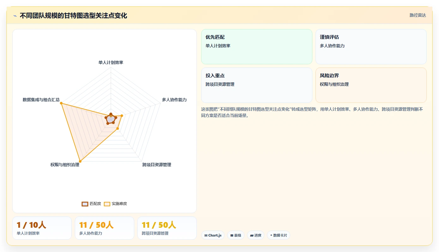Click the 实施难度 legend label
This screenshot has width=439, height=252.
coord(119,204)
